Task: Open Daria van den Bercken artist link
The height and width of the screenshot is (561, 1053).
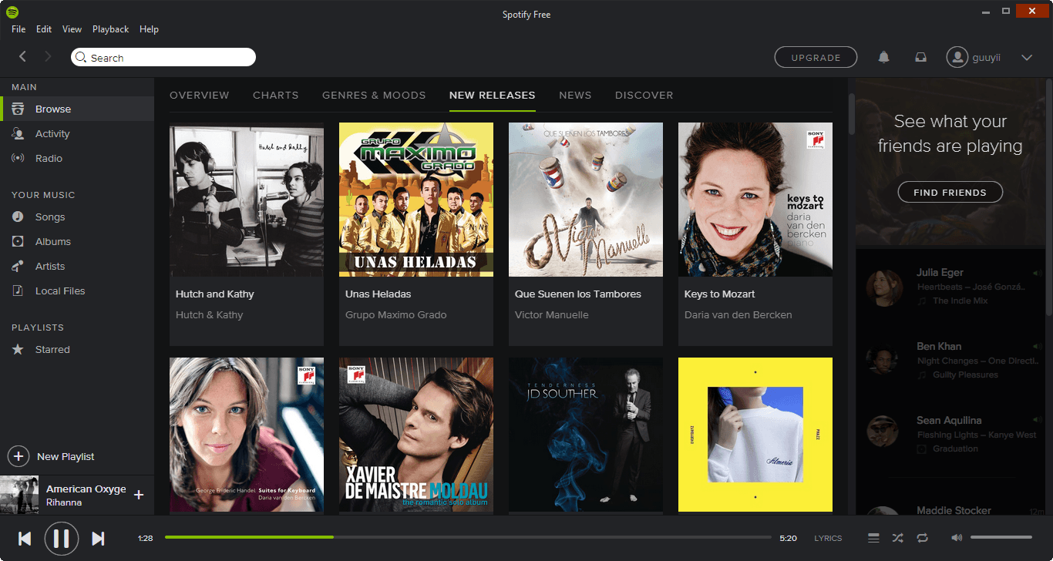Action: [738, 314]
